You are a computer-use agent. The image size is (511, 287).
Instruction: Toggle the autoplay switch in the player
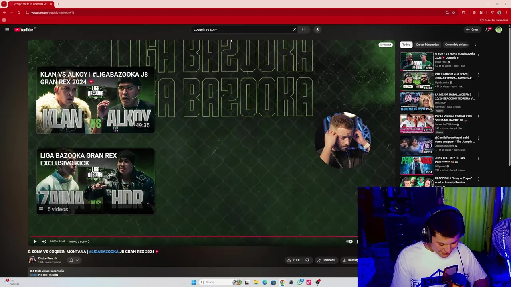click(x=349, y=242)
